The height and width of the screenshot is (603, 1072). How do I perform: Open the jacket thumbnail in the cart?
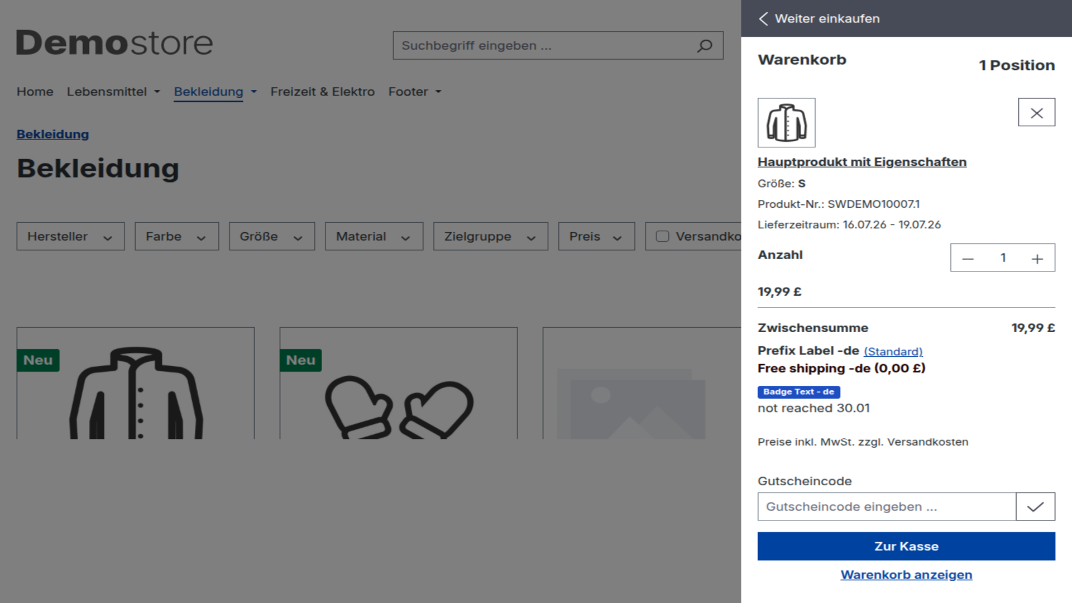click(x=786, y=123)
